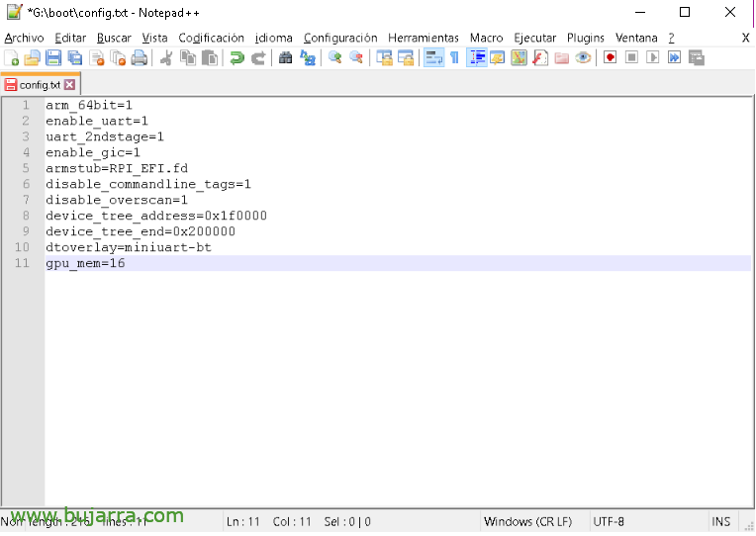Image resolution: width=756 pixels, height=536 pixels.
Task: Open the Plugins menu
Action: click(x=586, y=38)
